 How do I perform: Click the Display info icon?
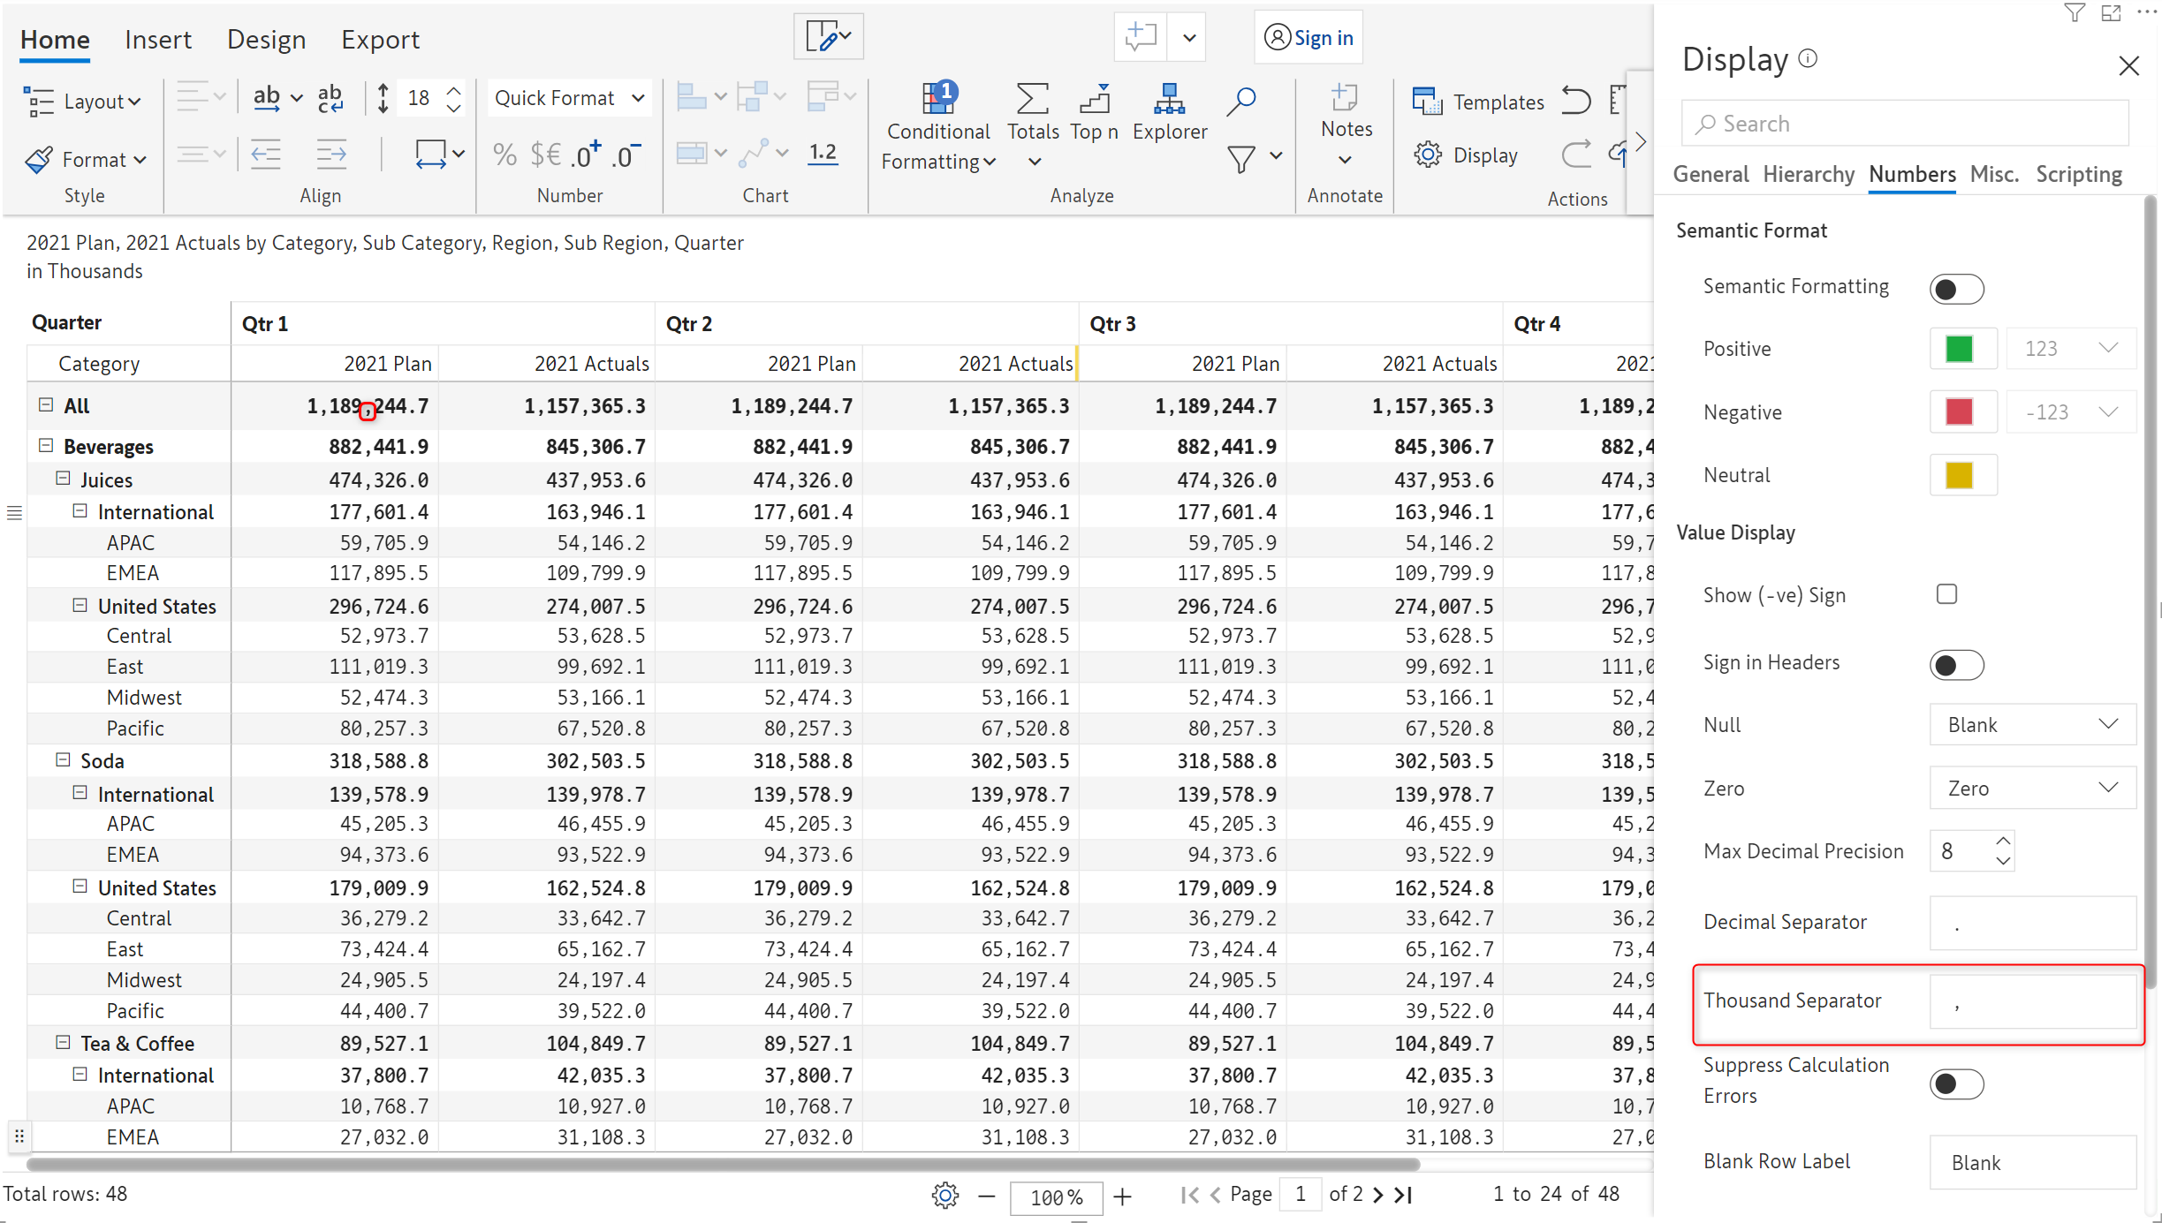coord(1808,59)
